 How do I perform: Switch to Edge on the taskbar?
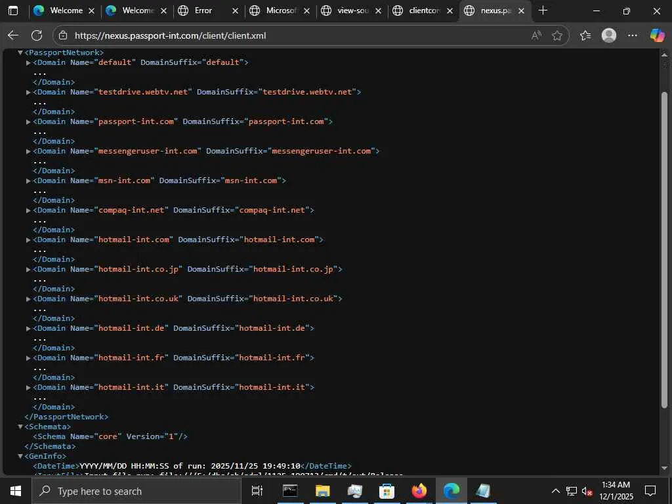451,491
